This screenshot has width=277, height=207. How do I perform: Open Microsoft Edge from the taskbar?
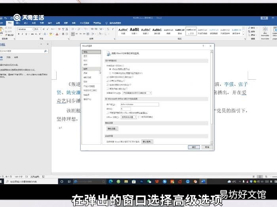[x=111, y=181]
